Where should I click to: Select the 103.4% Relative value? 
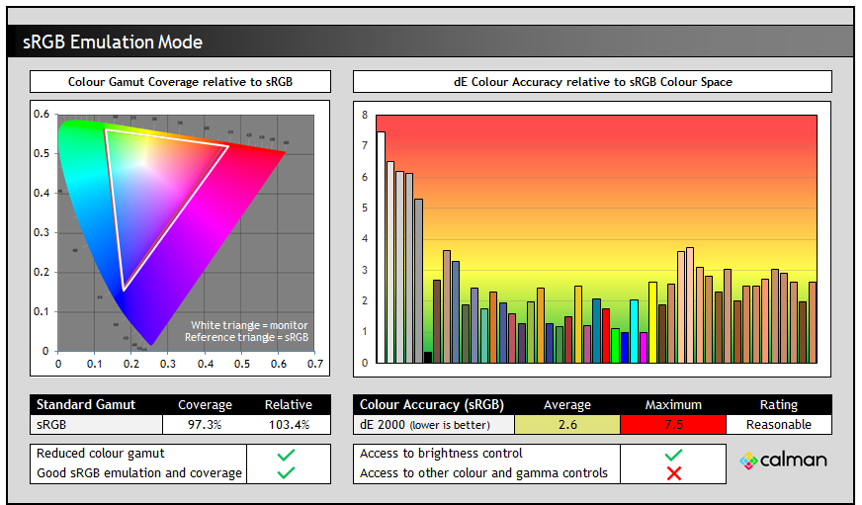(x=288, y=424)
